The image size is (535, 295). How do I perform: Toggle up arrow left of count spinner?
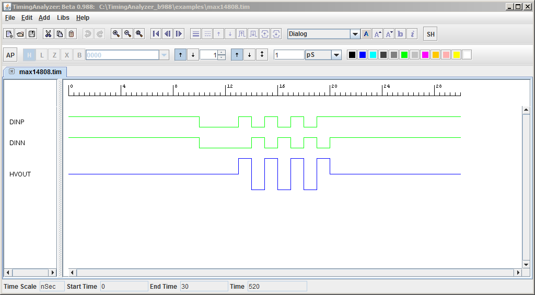coord(180,55)
